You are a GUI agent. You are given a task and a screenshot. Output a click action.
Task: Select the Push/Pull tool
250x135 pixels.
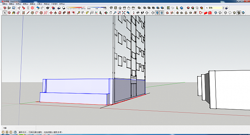click(x=56, y=13)
